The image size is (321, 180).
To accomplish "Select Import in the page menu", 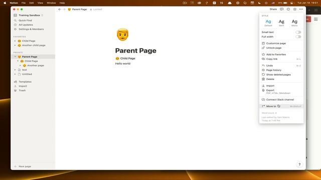I will coord(281,85).
